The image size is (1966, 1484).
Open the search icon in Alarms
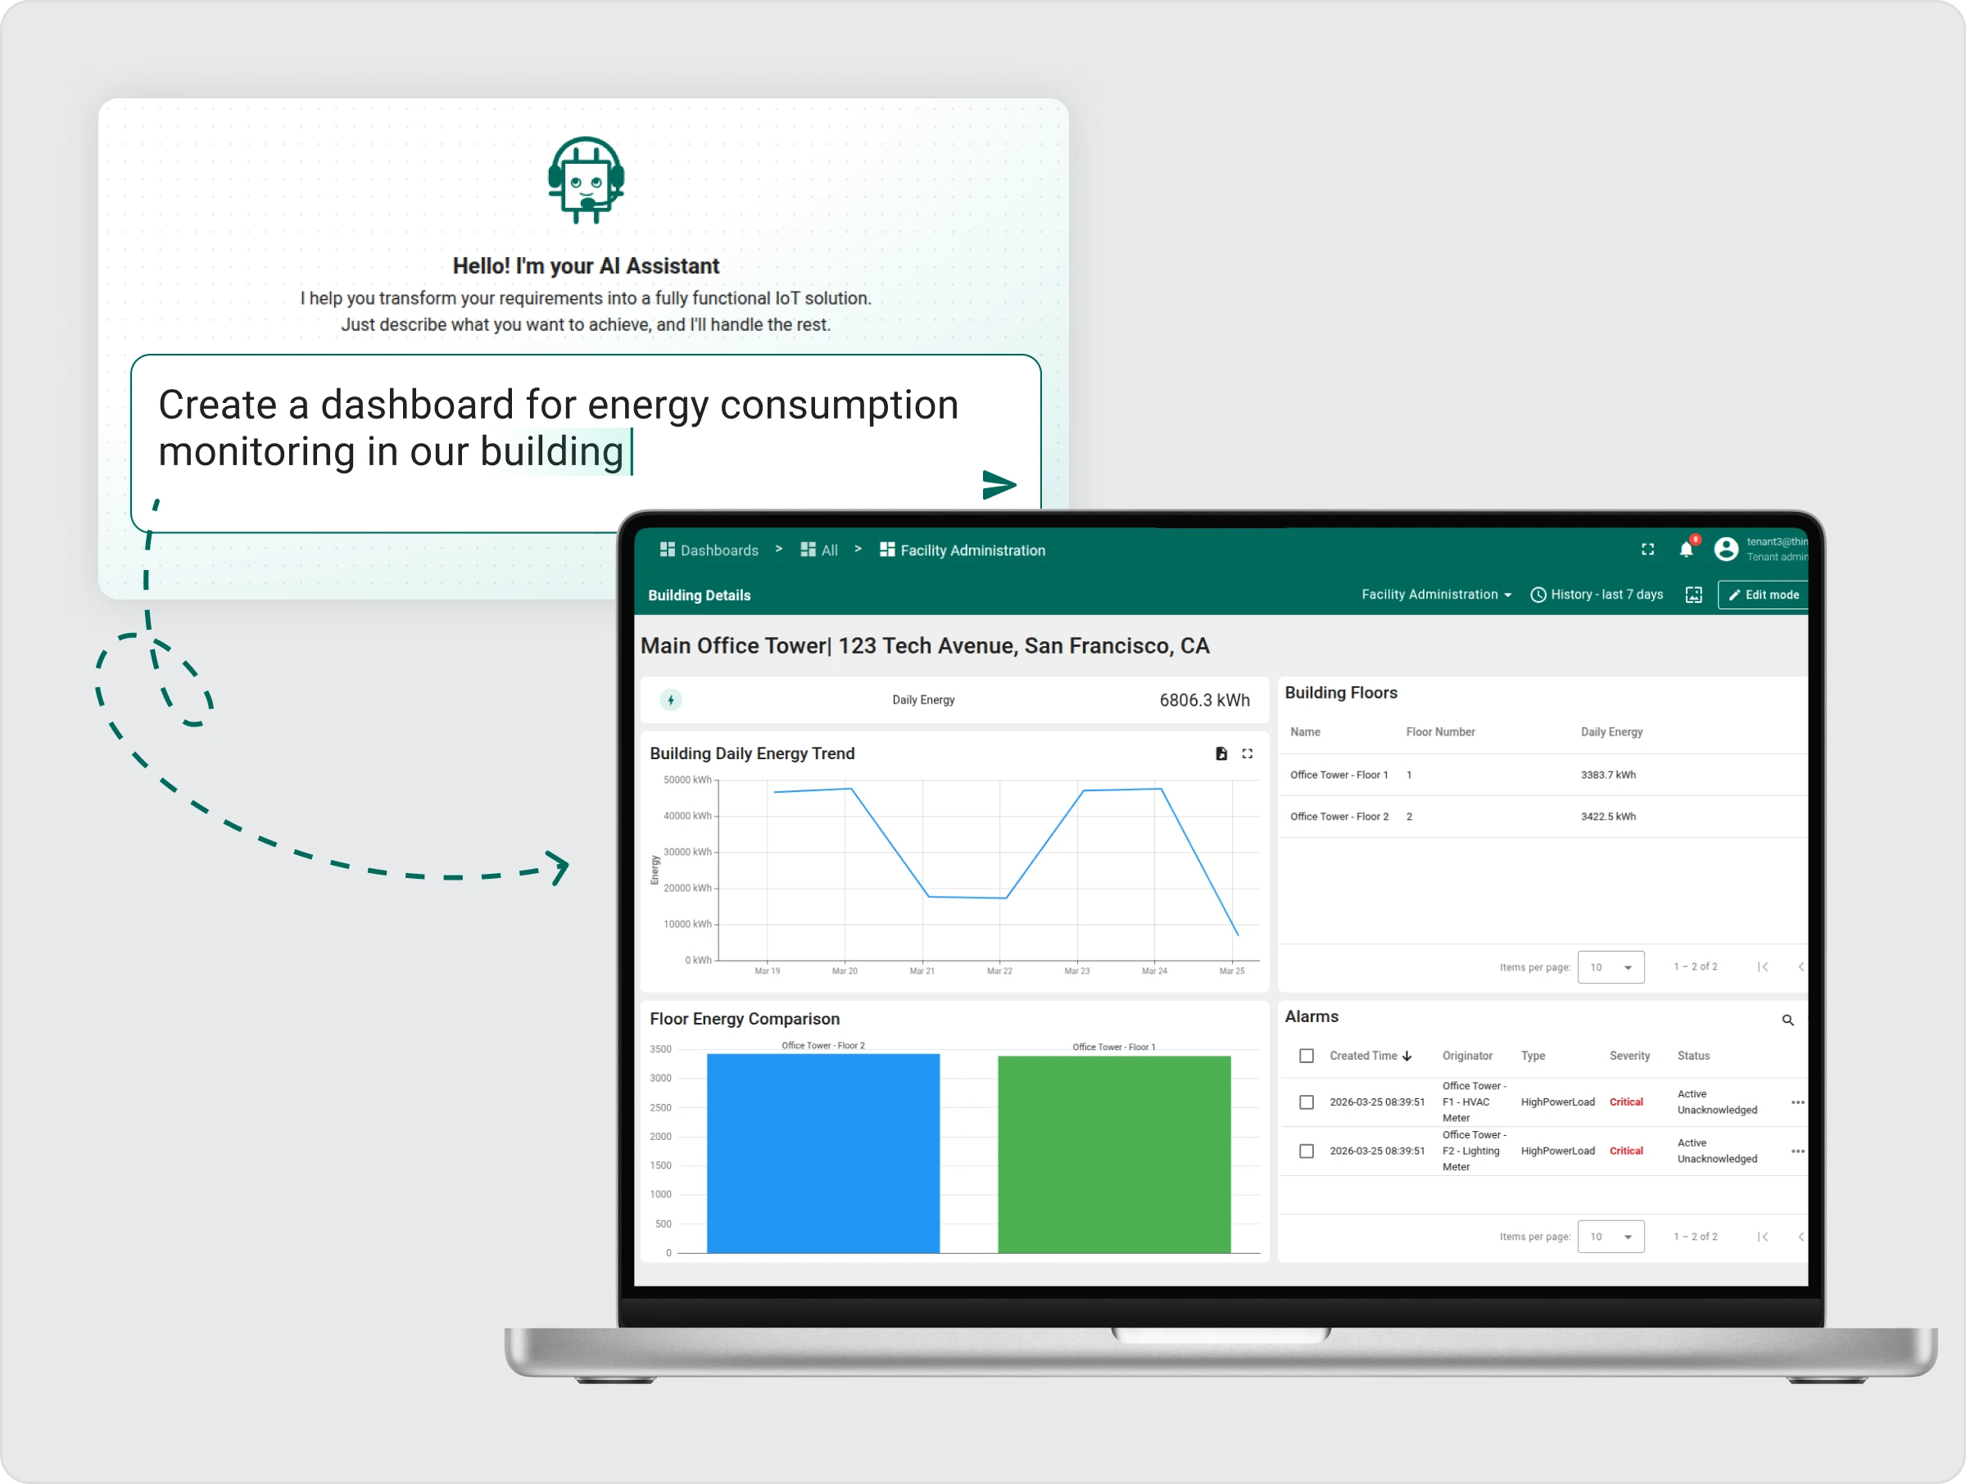click(1787, 1020)
